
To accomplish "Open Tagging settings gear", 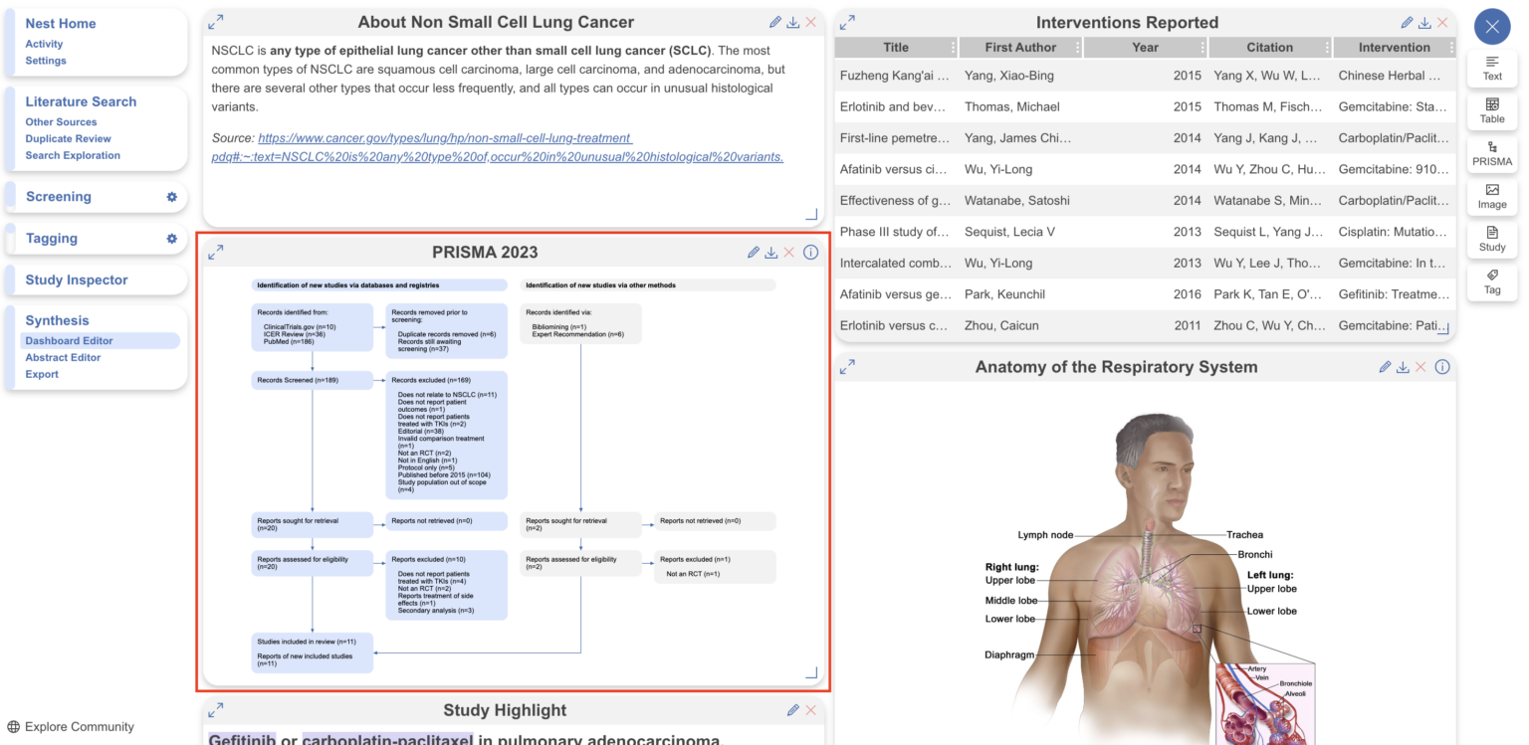I will 171,239.
